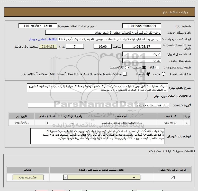Click the جزئیات اطلاعات نیاز title bar
This screenshot has height=191, width=198.
point(99,12)
